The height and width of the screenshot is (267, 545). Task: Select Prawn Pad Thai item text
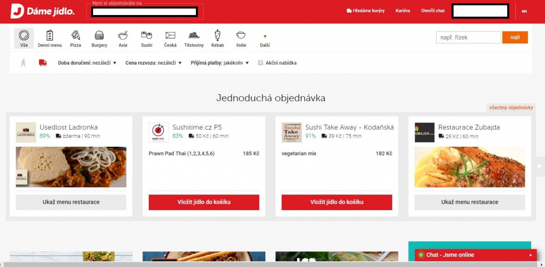tap(182, 153)
